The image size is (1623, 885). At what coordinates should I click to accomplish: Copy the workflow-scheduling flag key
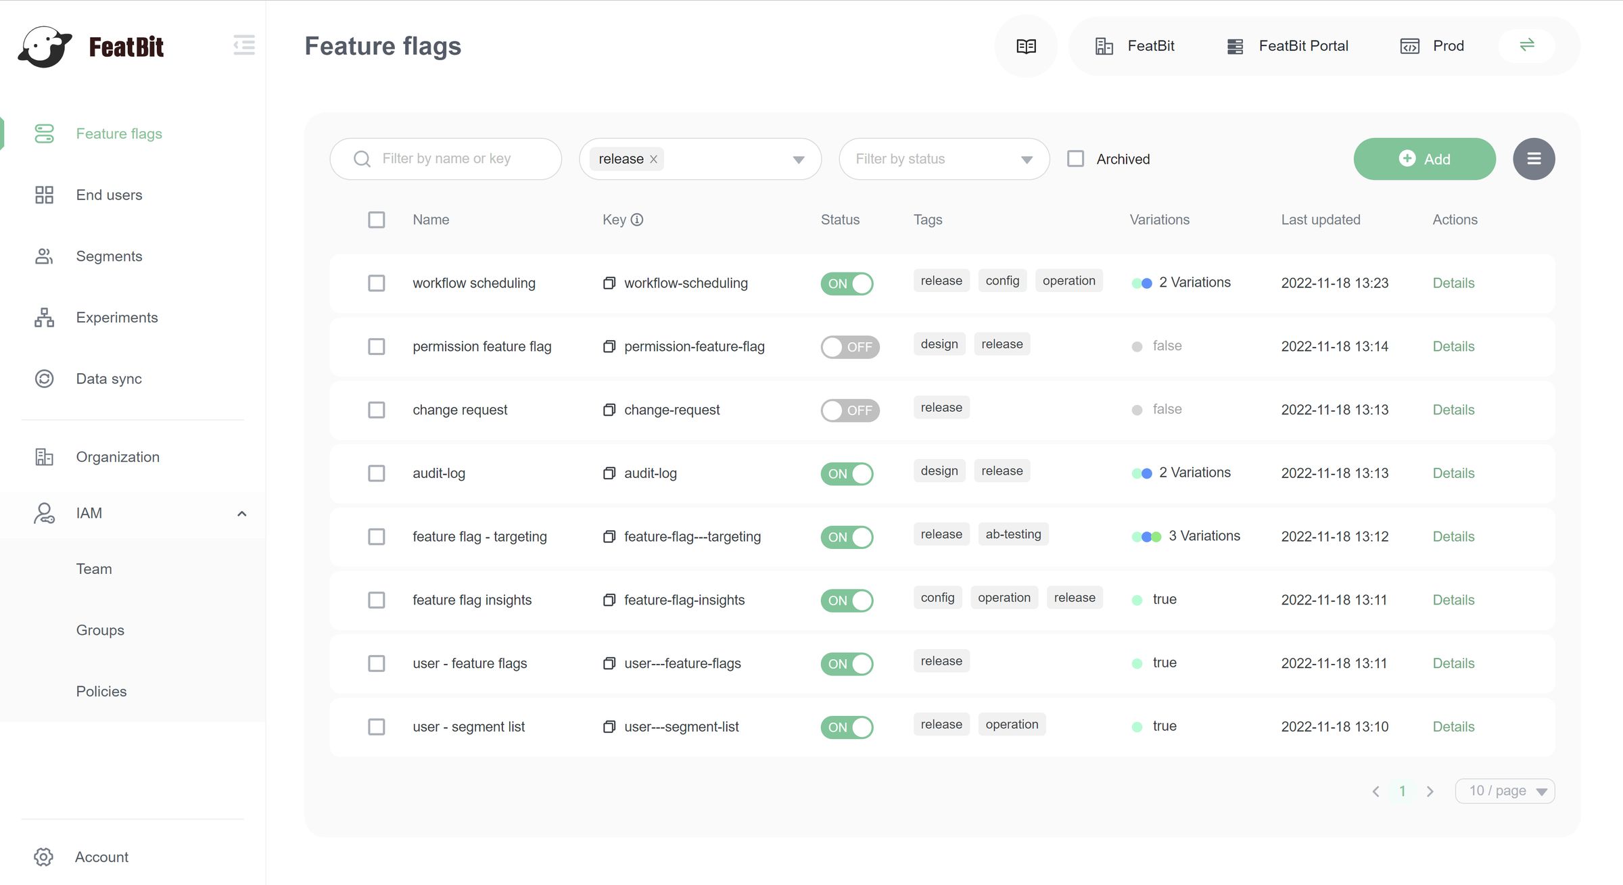(x=608, y=283)
